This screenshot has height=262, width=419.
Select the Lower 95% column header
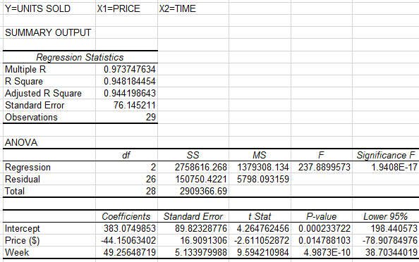tap(386, 216)
